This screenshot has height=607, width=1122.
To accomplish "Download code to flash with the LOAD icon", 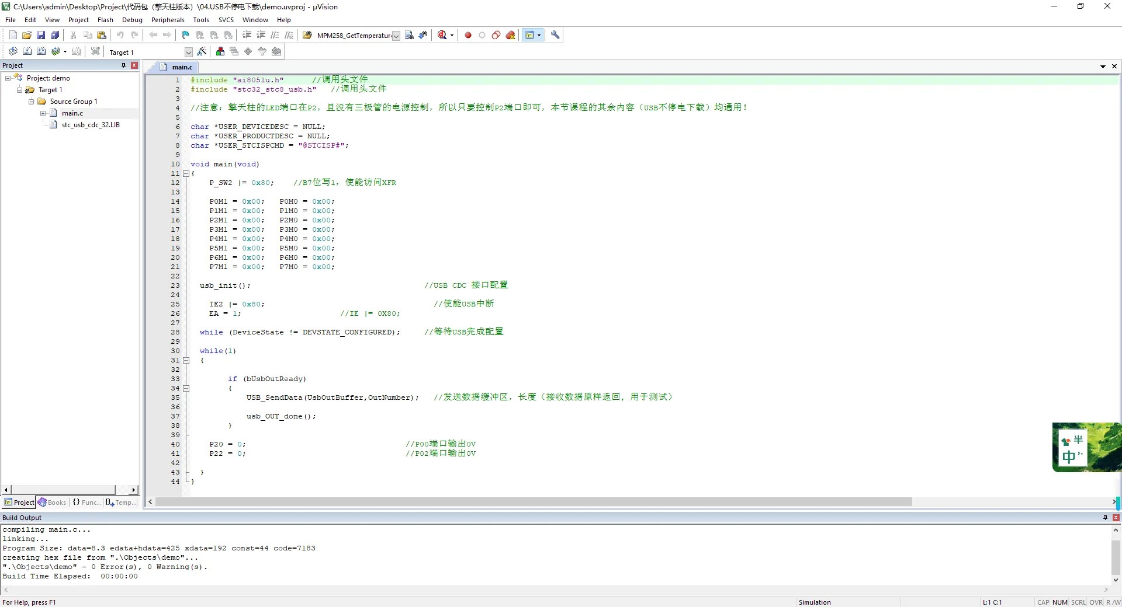I will coord(95,51).
